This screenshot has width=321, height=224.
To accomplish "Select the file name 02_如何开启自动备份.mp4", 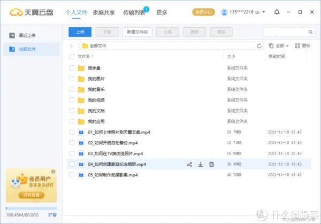I will click(x=113, y=143).
